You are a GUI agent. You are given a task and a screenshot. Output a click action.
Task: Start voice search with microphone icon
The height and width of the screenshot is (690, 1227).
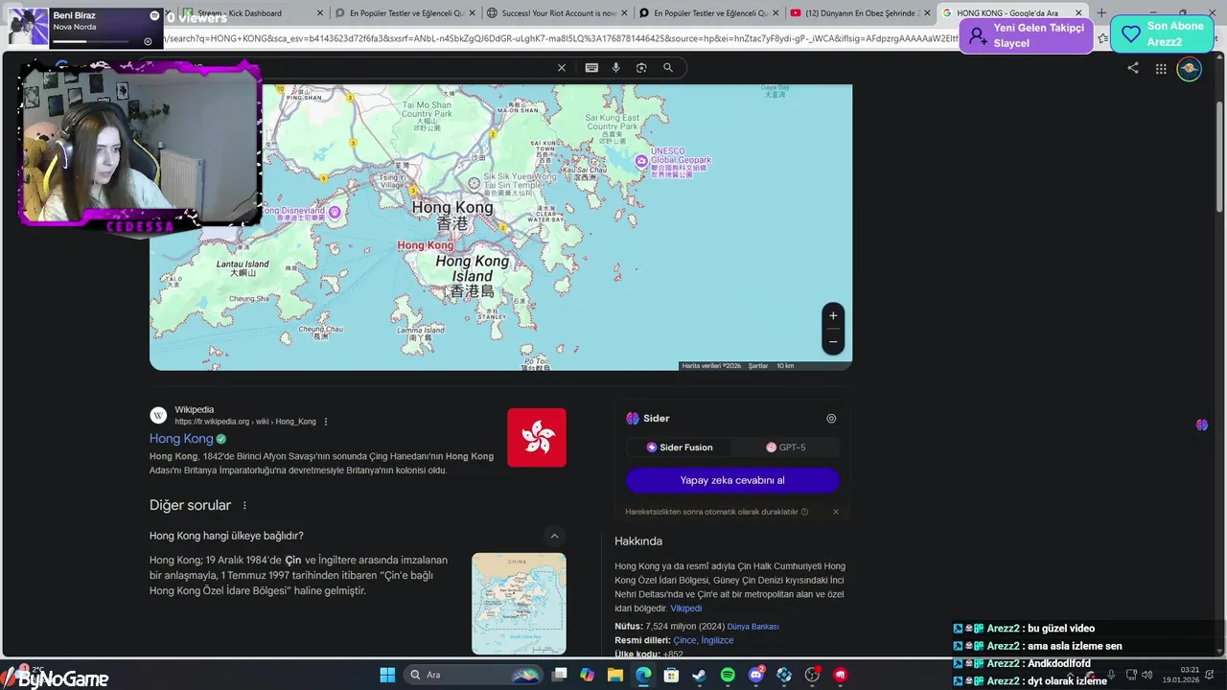[x=615, y=68]
